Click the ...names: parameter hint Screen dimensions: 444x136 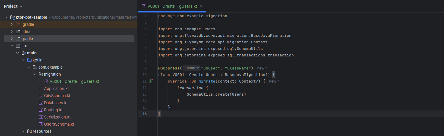coord(191,68)
